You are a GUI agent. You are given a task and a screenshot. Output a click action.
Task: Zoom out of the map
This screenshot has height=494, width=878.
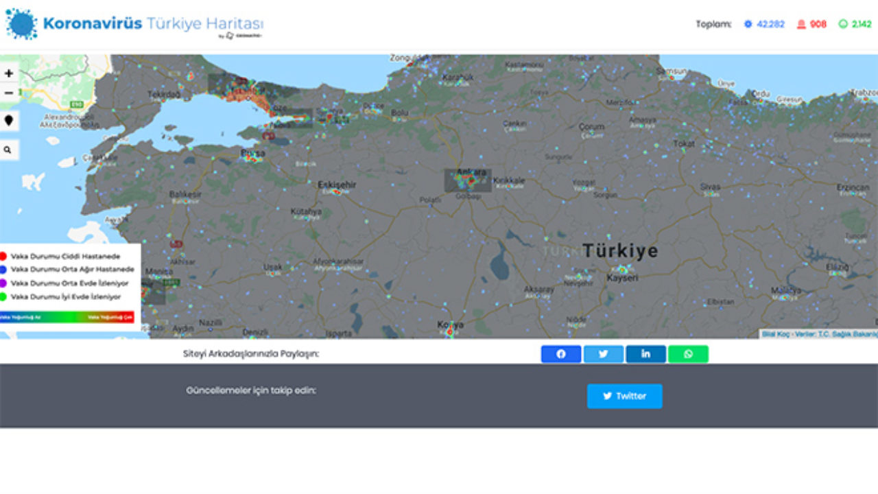[9, 93]
